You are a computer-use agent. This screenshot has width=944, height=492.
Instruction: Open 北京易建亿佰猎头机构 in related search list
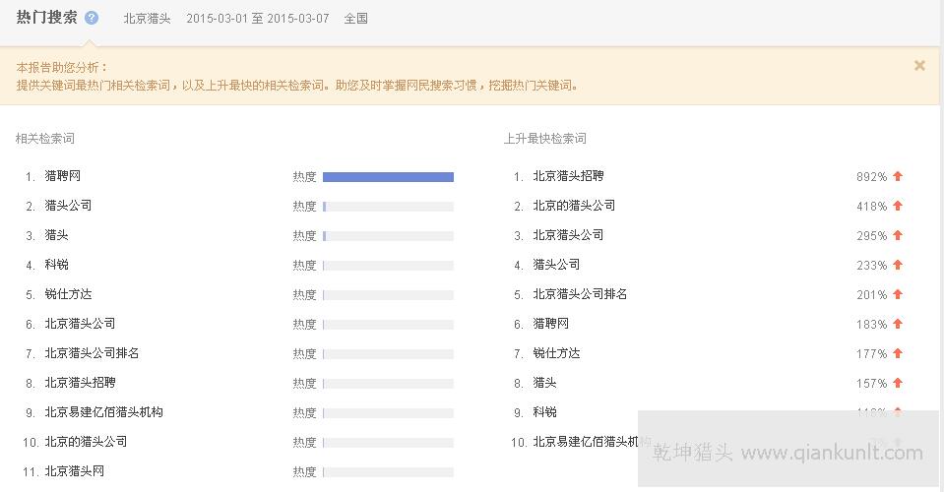click(x=103, y=412)
